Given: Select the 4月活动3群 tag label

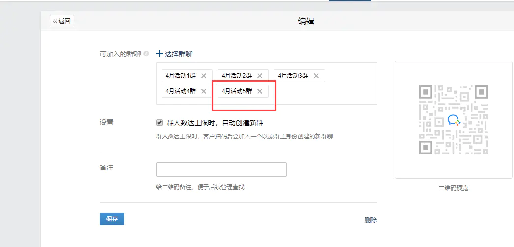Looking at the screenshot, I should pos(293,76).
